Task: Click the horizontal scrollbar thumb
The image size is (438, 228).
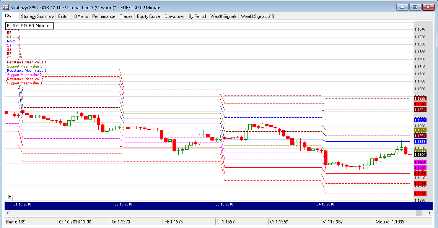Action: (x=419, y=213)
